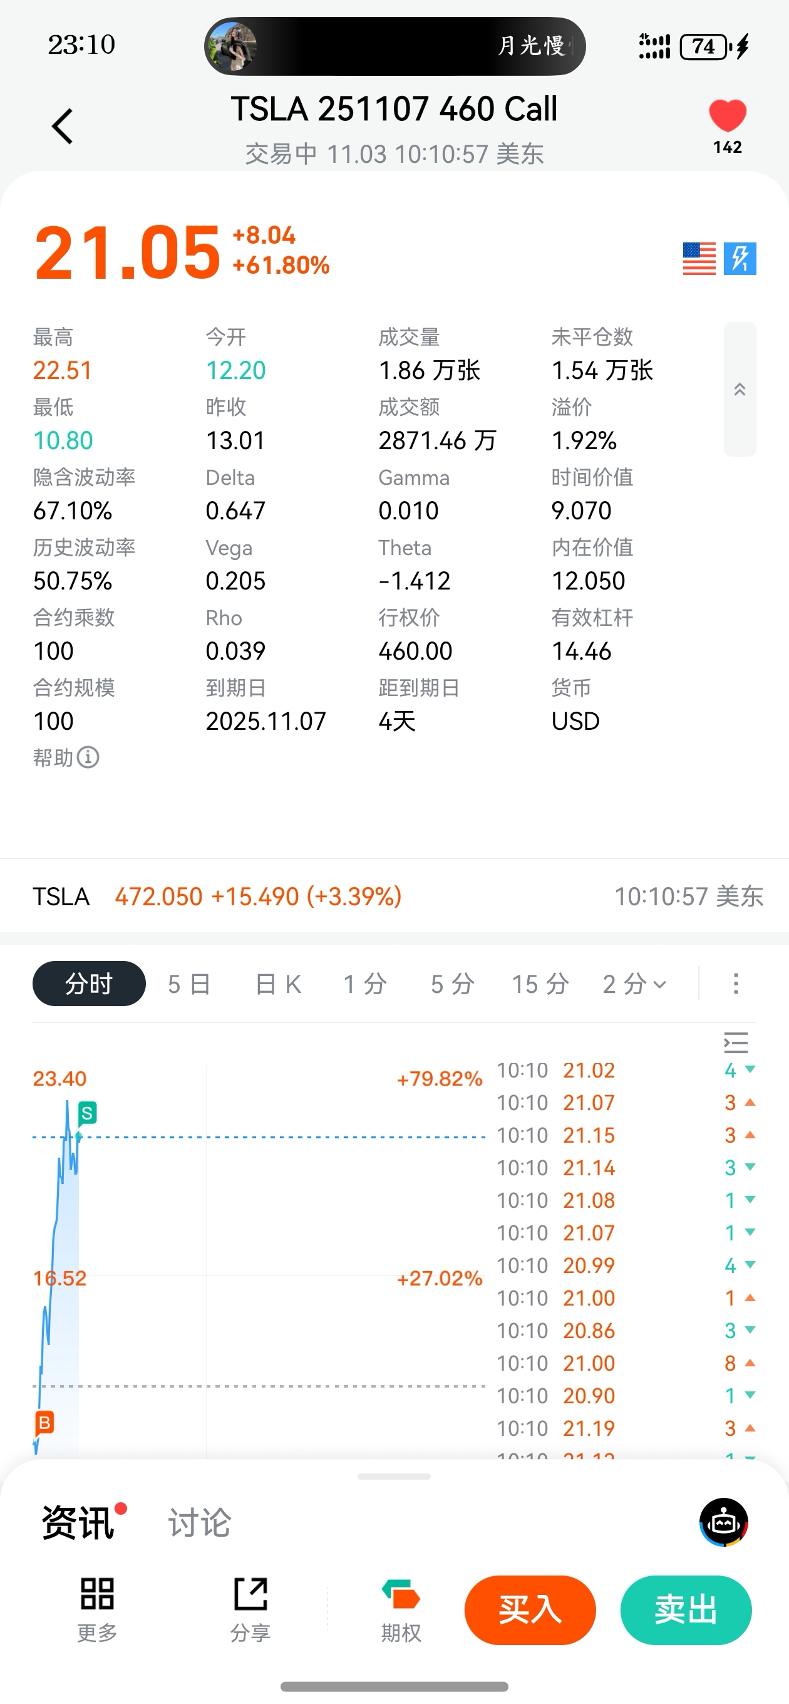Open the 2 分 interval dropdown
Viewport: 789px width, 1704px height.
[634, 984]
